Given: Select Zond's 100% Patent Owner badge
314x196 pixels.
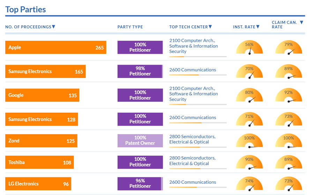Looking at the screenshot, I should [140, 141].
